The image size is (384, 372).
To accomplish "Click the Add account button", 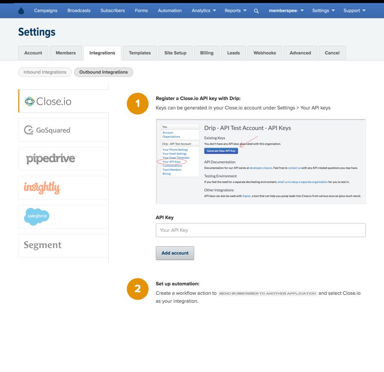I will (x=175, y=253).
